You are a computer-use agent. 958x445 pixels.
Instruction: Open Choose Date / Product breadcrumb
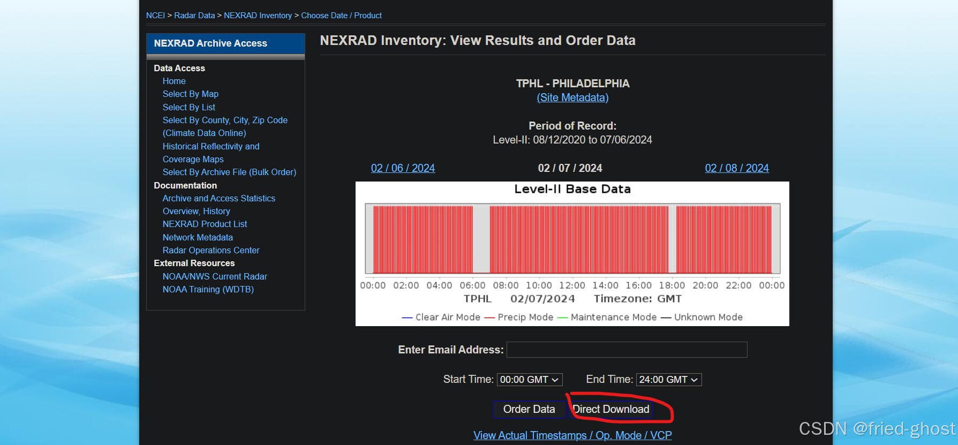coord(341,16)
